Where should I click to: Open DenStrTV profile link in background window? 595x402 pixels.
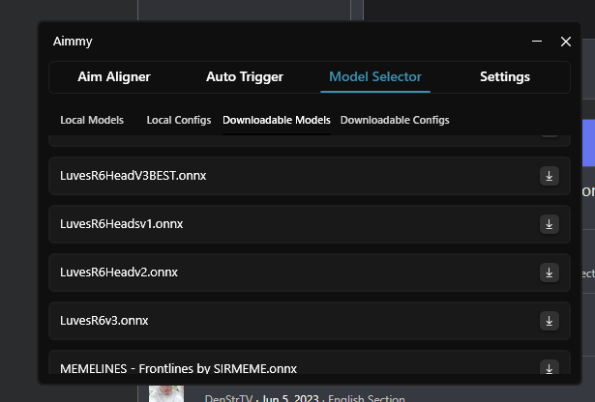(x=228, y=398)
